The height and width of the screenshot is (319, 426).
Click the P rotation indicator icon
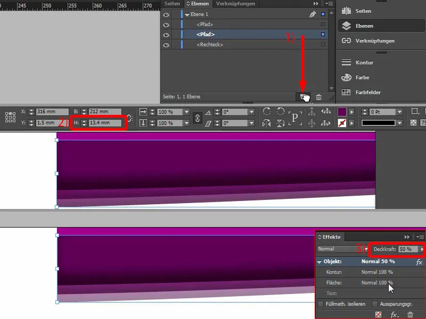(295, 118)
